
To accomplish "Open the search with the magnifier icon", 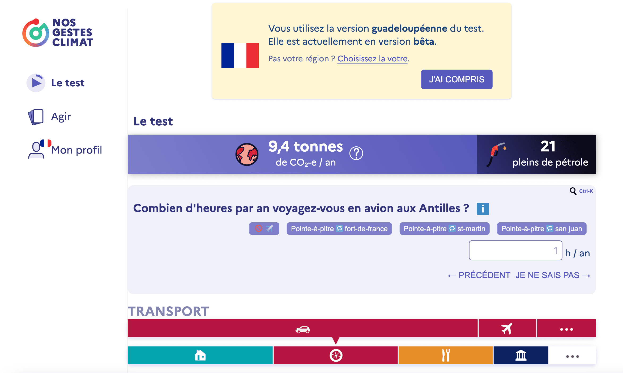I will (573, 191).
